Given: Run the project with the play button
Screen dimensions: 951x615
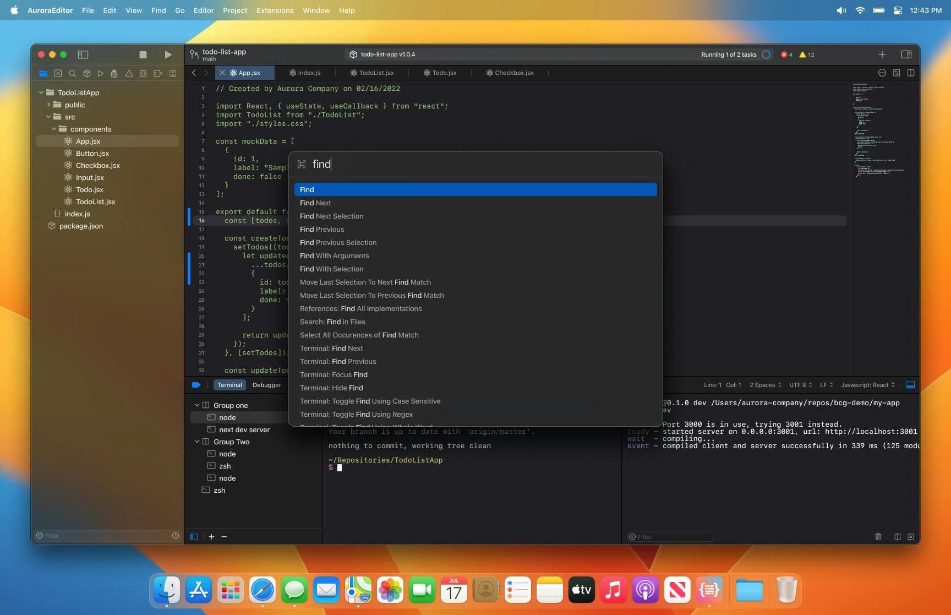Looking at the screenshot, I should click(168, 55).
